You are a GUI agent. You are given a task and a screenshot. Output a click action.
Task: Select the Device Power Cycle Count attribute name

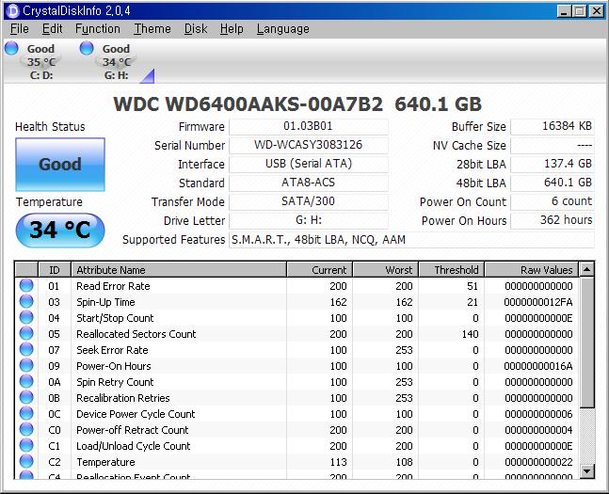136,414
